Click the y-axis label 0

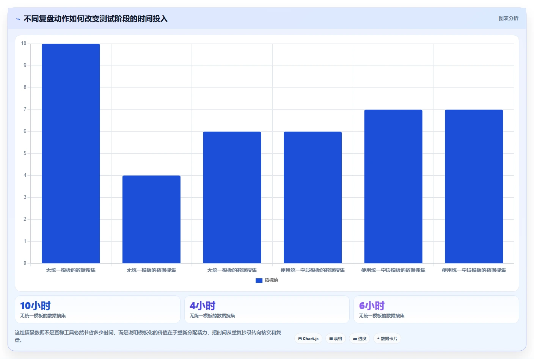point(25,263)
